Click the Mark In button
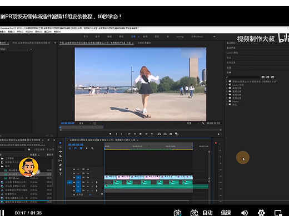 point(116,134)
